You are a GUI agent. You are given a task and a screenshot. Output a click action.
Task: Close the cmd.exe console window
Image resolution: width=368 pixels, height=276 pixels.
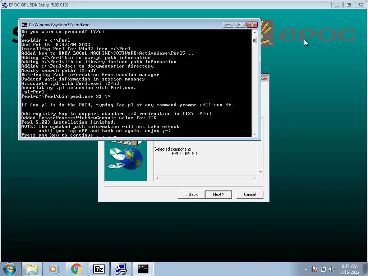pos(252,25)
